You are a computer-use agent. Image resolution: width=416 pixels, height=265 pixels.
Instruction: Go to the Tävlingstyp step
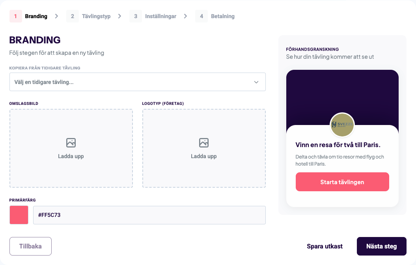(x=96, y=16)
